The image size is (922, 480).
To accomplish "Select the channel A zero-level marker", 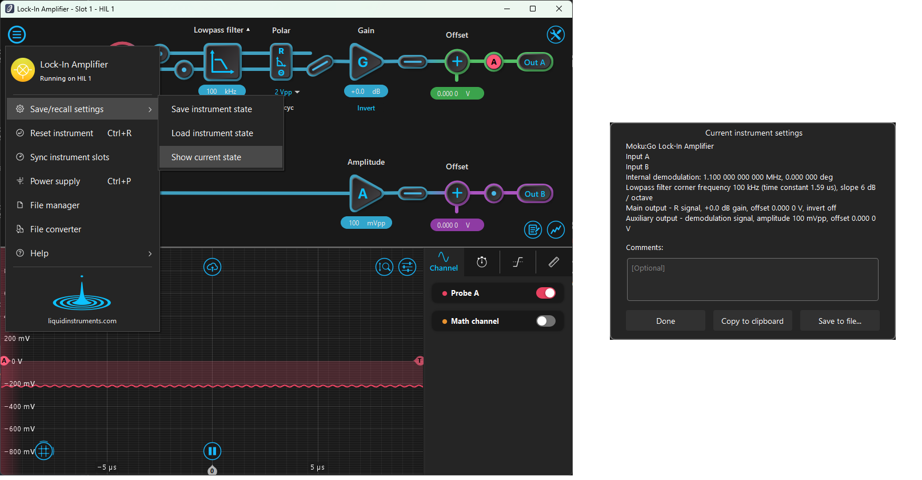I will tap(5, 360).
